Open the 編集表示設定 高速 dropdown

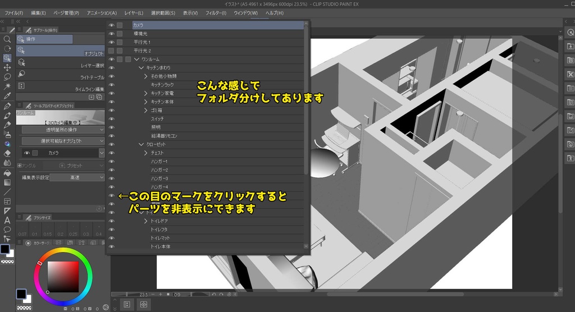coord(77,177)
